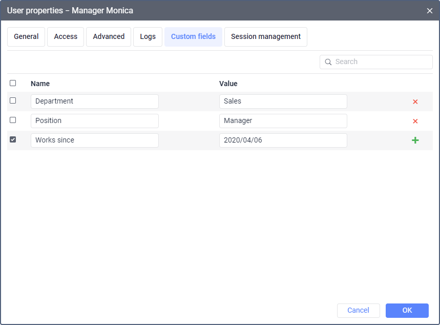
Task: Open the Access tab
Action: click(66, 37)
